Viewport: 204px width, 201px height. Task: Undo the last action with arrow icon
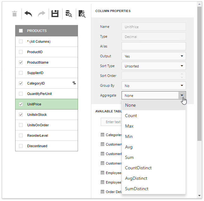coord(28,14)
